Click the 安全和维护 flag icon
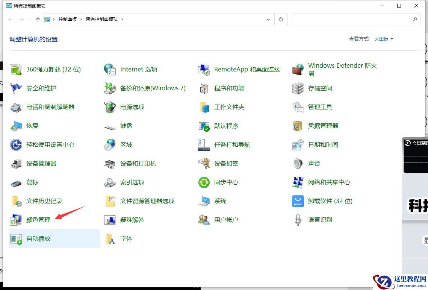This screenshot has width=428, height=290. coord(16,88)
